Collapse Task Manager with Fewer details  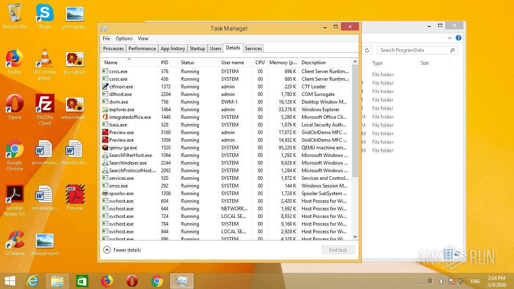(x=122, y=250)
